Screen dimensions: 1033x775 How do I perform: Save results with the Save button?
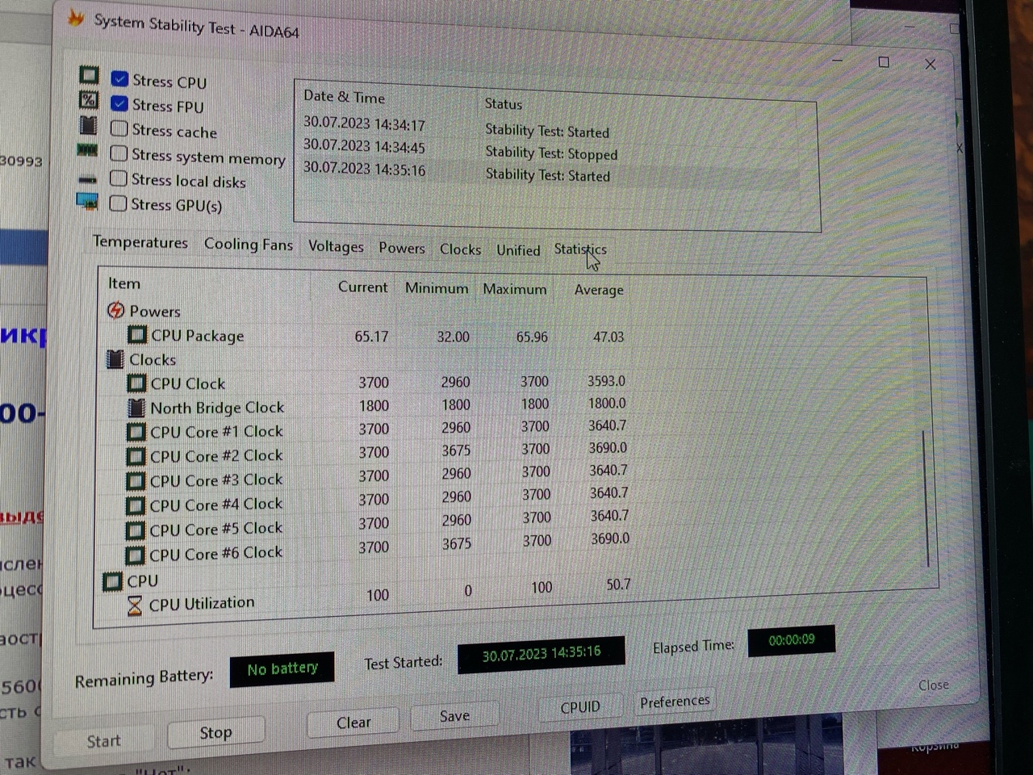454,716
